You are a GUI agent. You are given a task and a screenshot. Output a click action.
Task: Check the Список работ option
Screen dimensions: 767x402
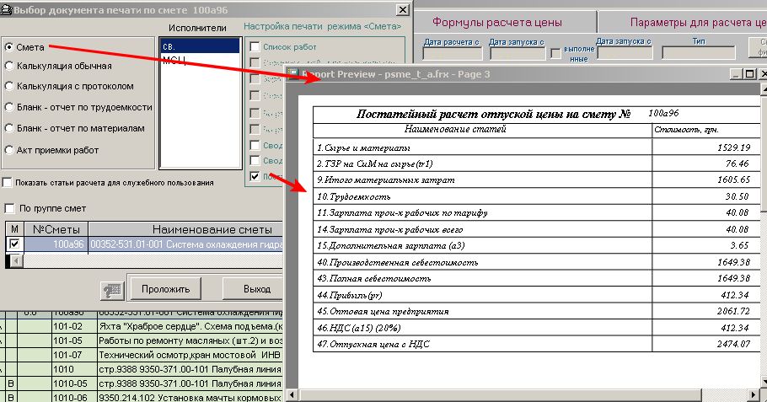coord(255,47)
